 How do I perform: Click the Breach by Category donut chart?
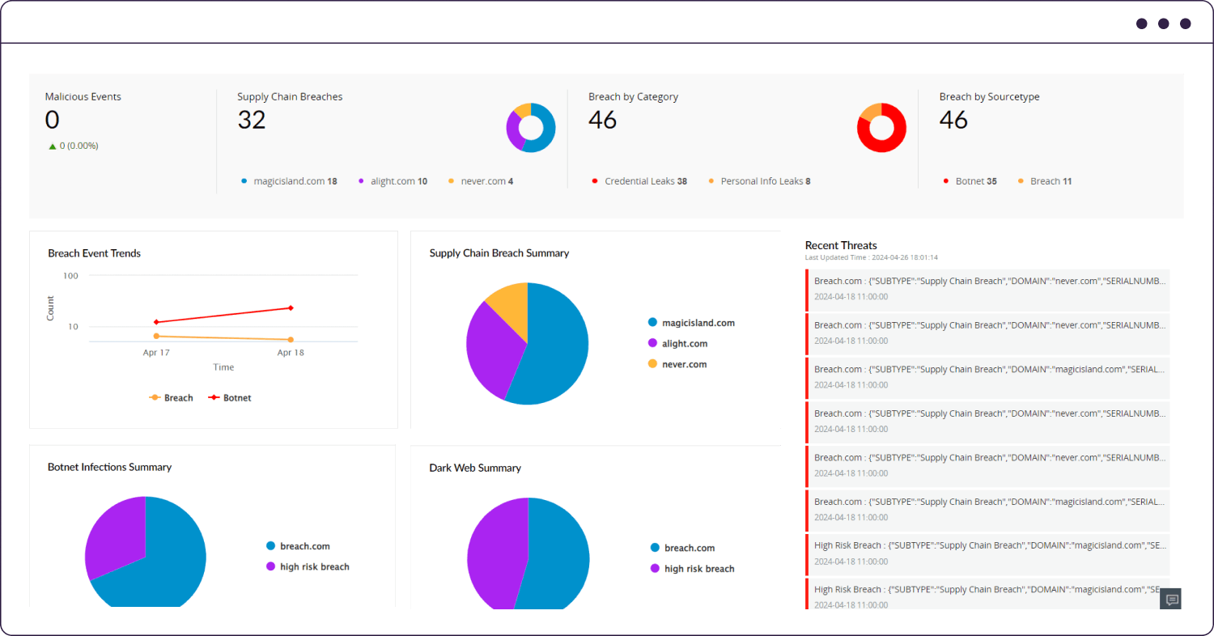coord(881,128)
